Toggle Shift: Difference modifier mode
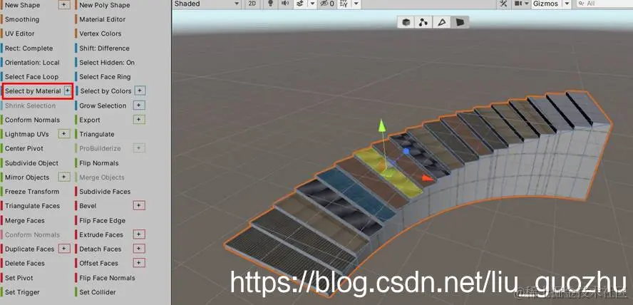Viewport: 633px width, 305px height. [104, 48]
